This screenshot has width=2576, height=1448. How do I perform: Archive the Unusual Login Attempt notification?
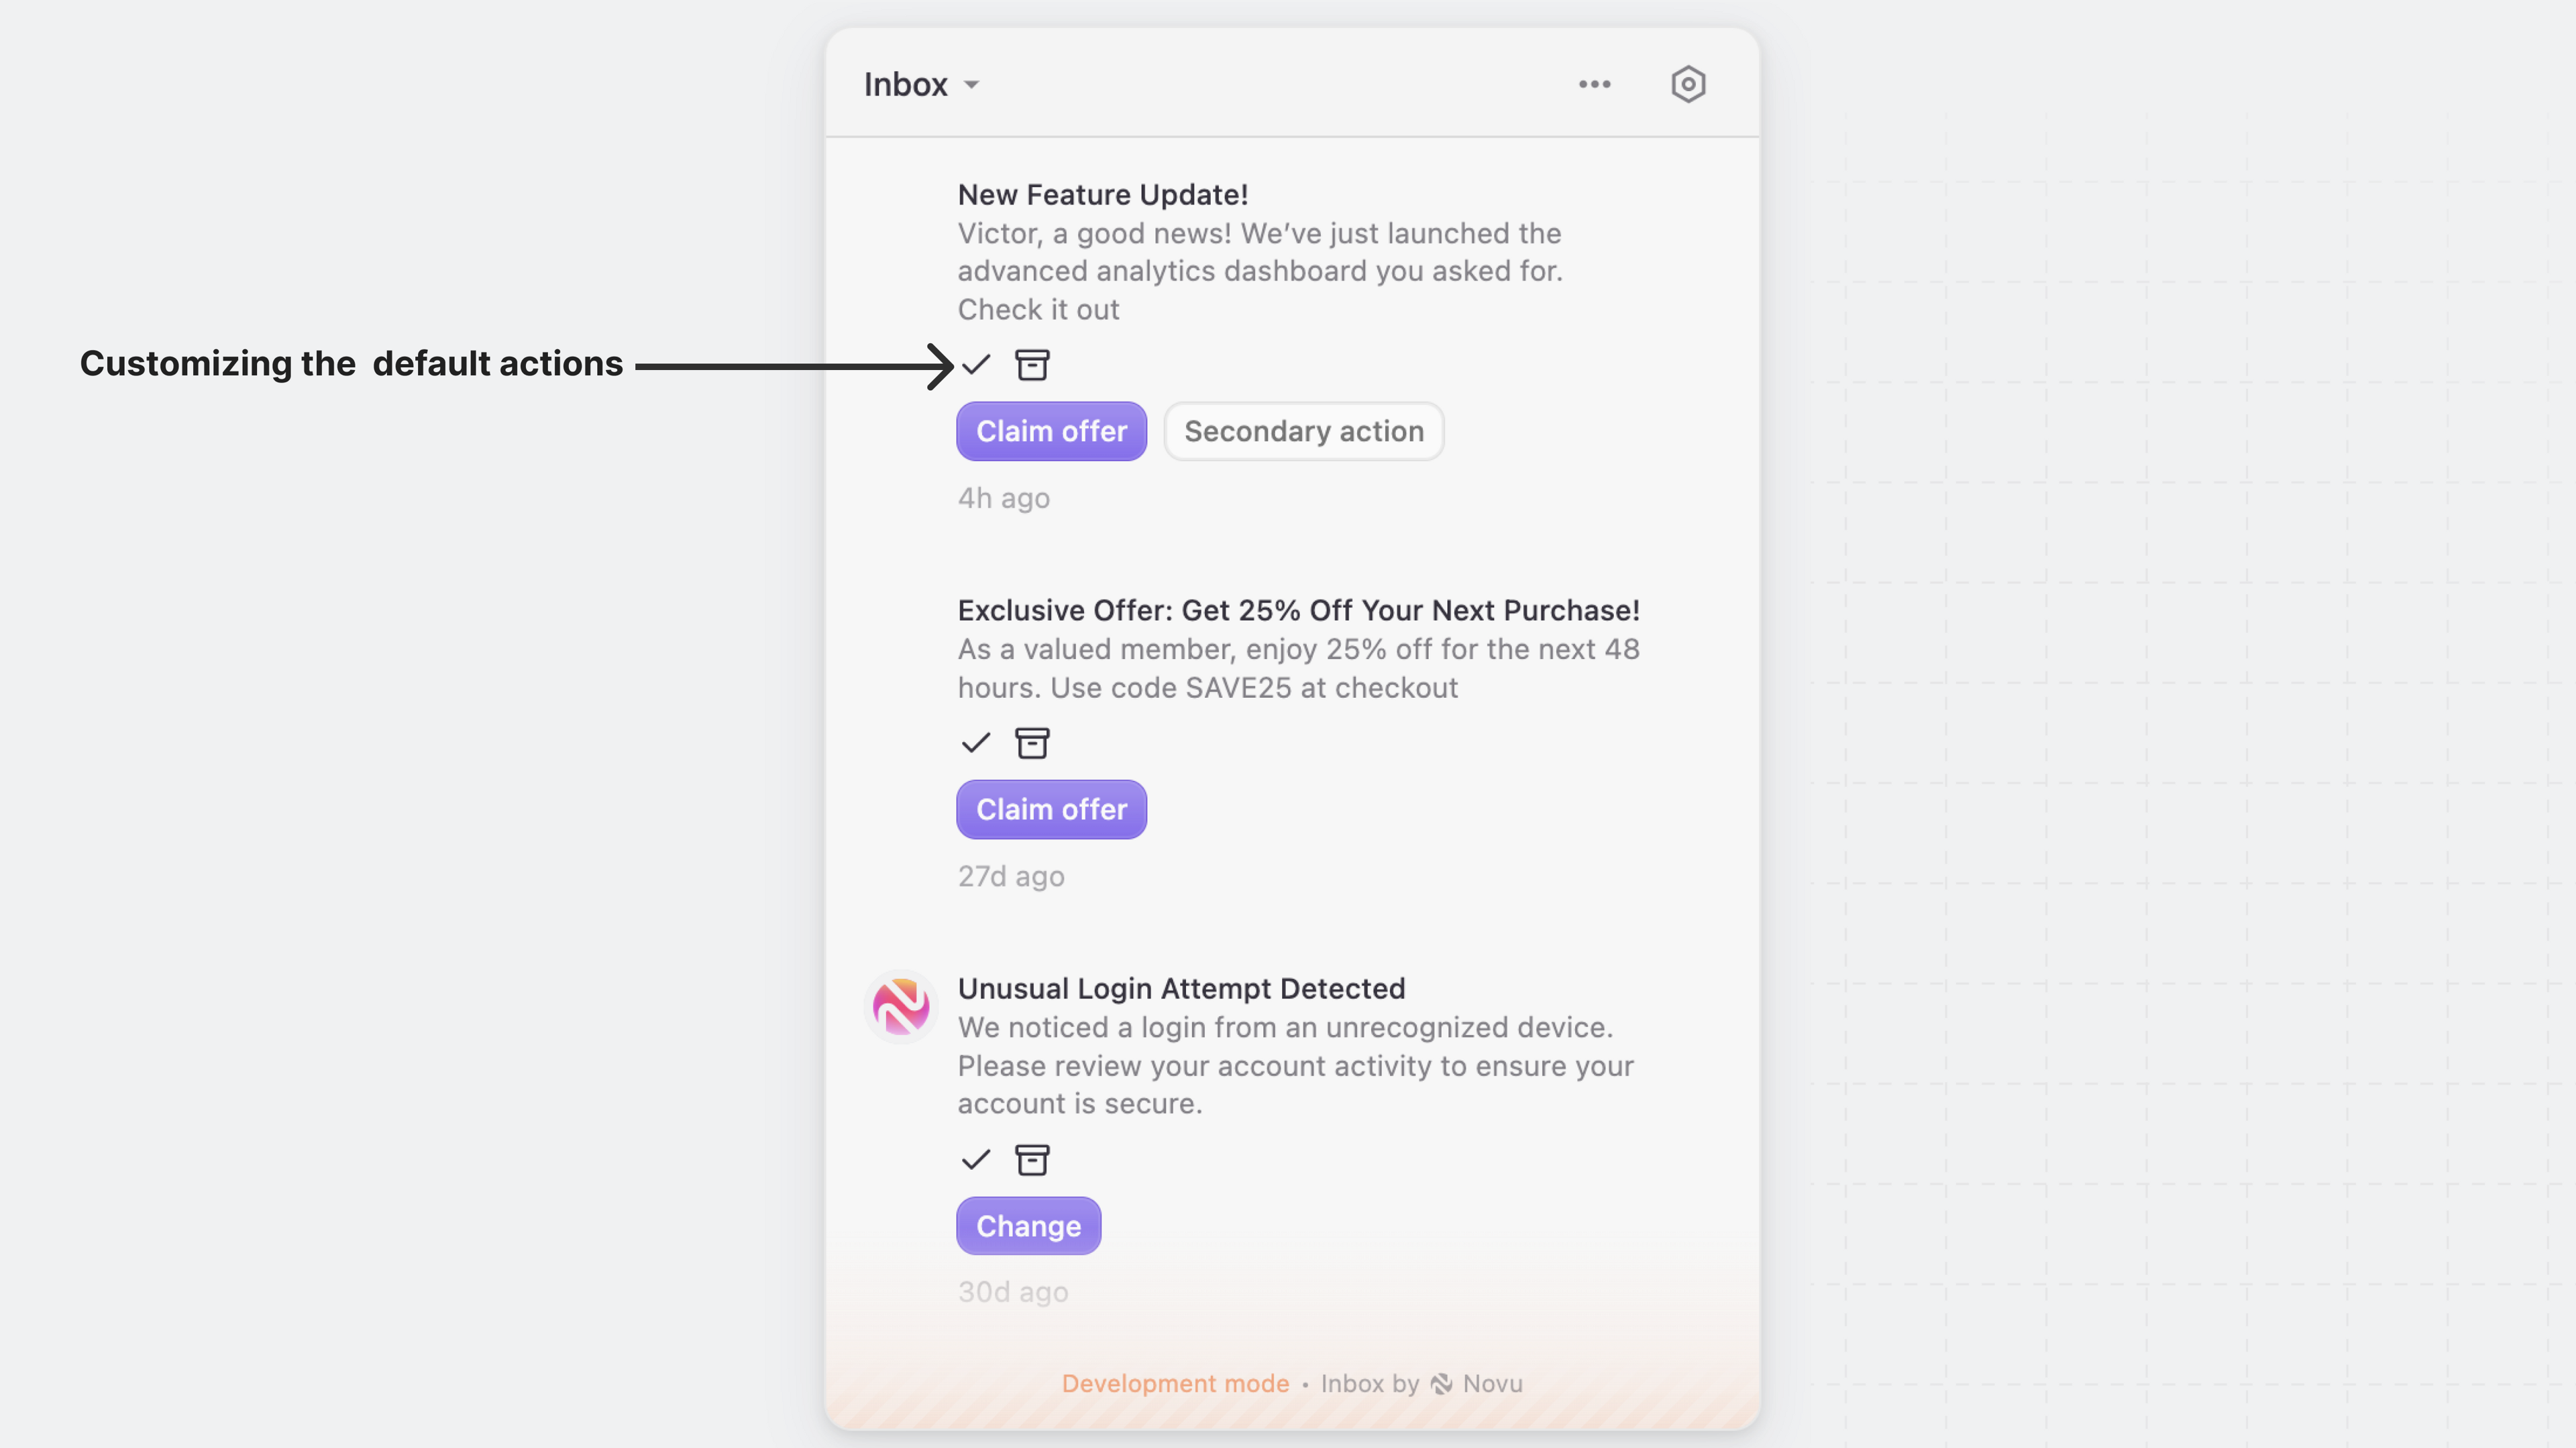1032,1160
